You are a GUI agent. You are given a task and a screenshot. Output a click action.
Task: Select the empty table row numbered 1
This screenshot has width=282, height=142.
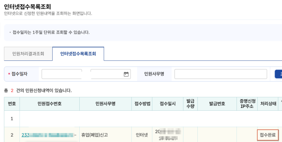[x=143, y=119]
